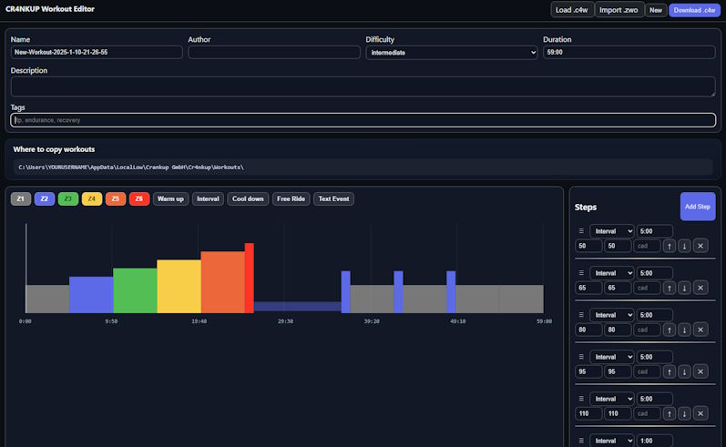
Task: Open the Difficulty dropdown
Action: (x=452, y=53)
